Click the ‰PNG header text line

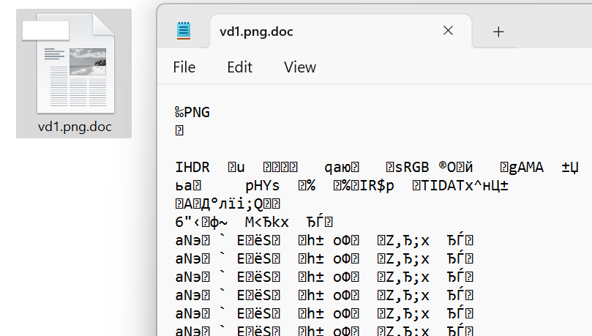(x=192, y=113)
